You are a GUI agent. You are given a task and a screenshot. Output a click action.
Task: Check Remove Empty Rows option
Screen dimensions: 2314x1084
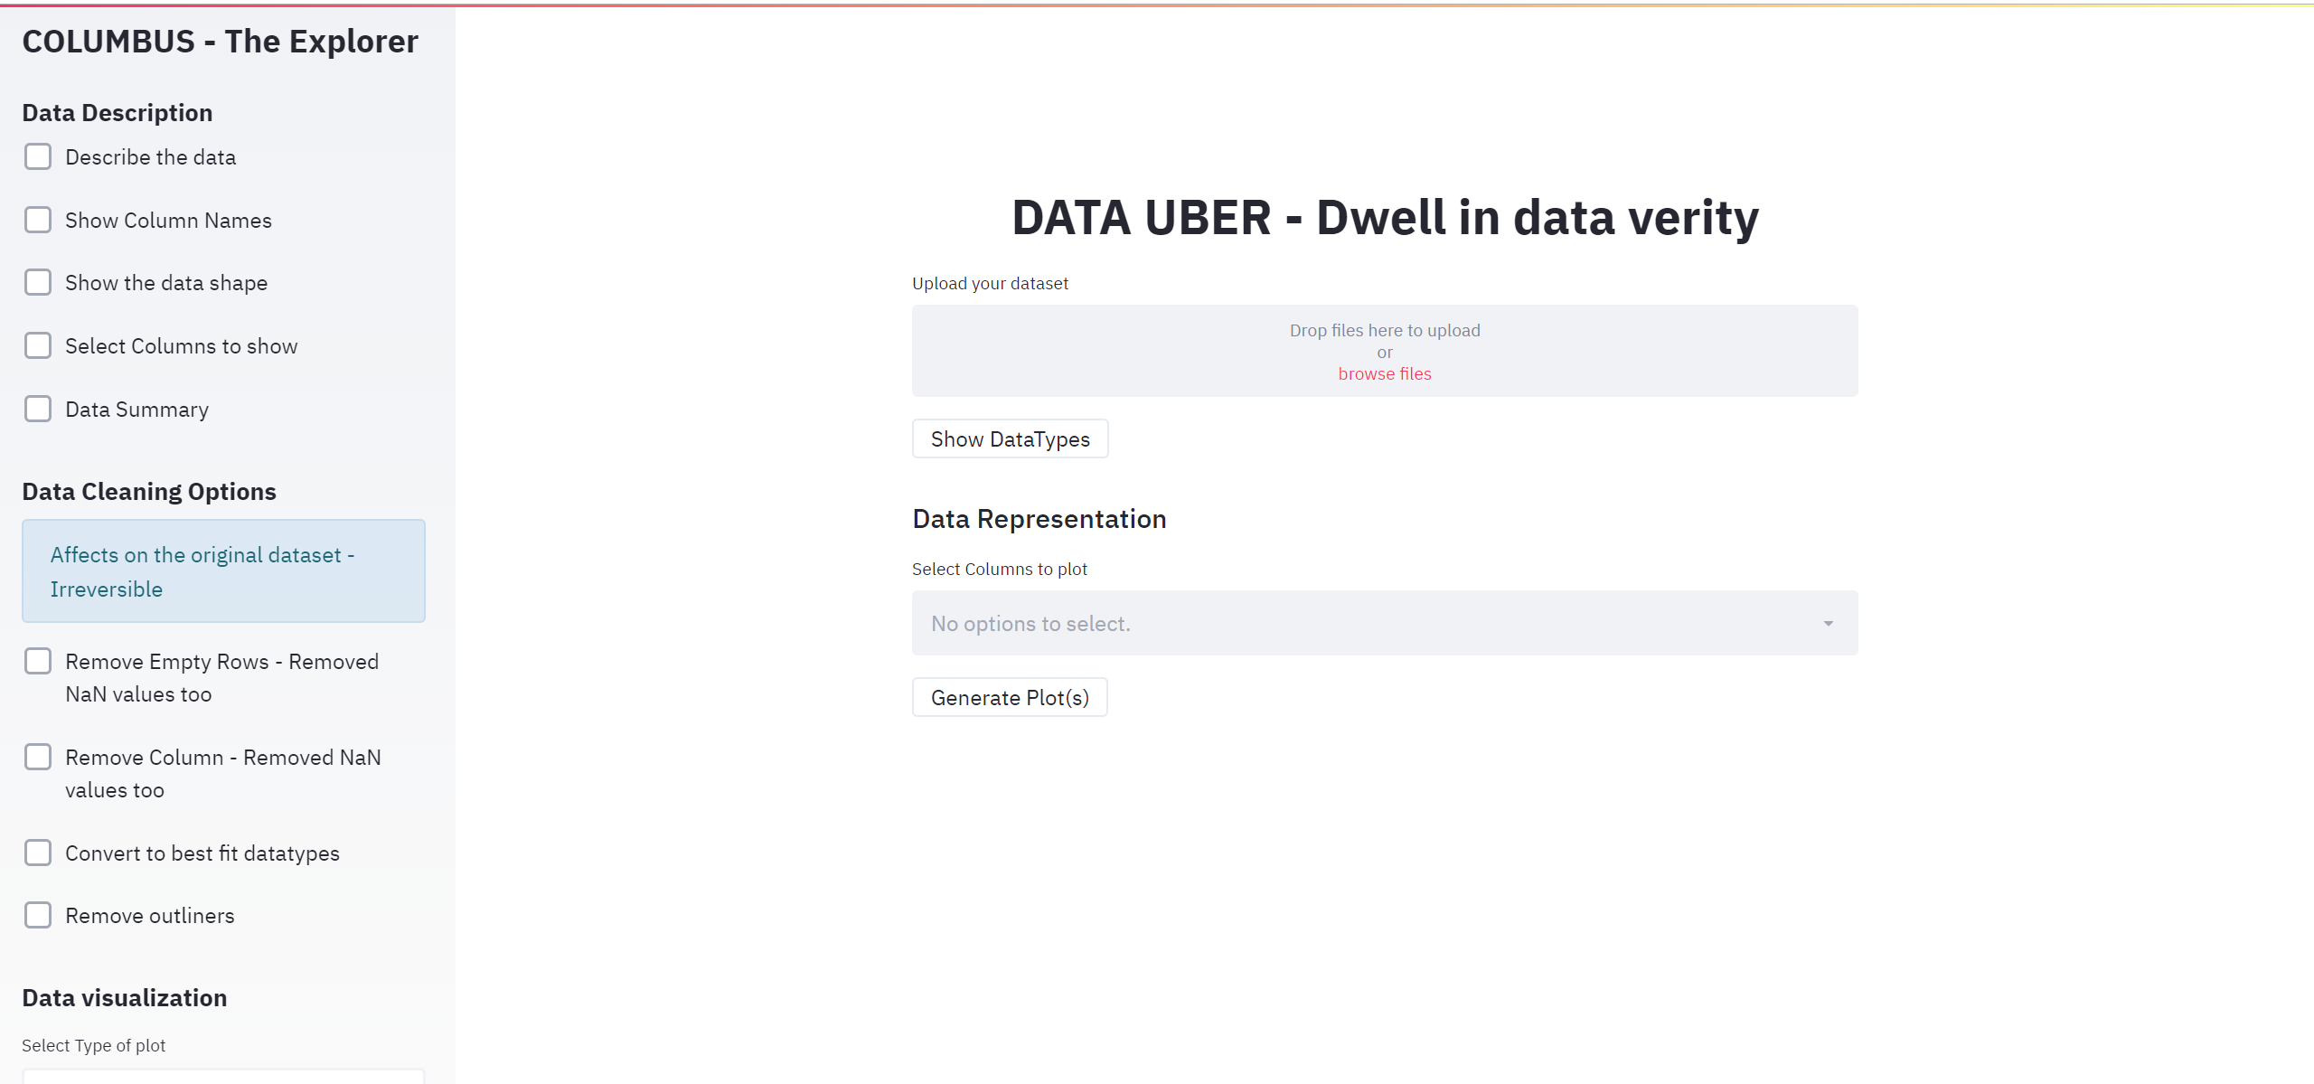pos(38,661)
